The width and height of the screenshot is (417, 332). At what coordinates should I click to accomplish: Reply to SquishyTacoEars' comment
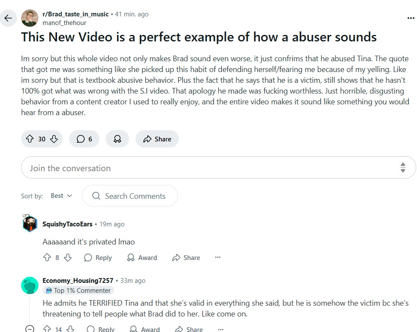tap(98, 257)
